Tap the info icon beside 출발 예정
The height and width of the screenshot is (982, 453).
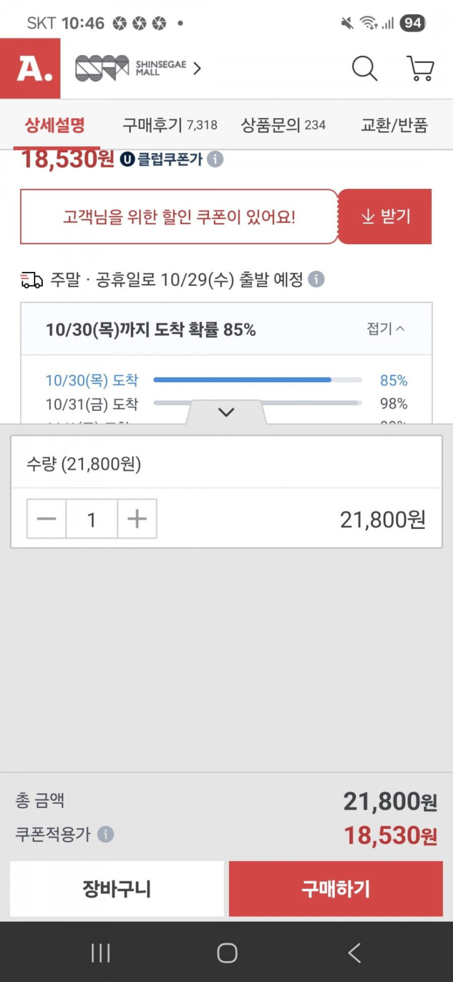click(x=316, y=279)
